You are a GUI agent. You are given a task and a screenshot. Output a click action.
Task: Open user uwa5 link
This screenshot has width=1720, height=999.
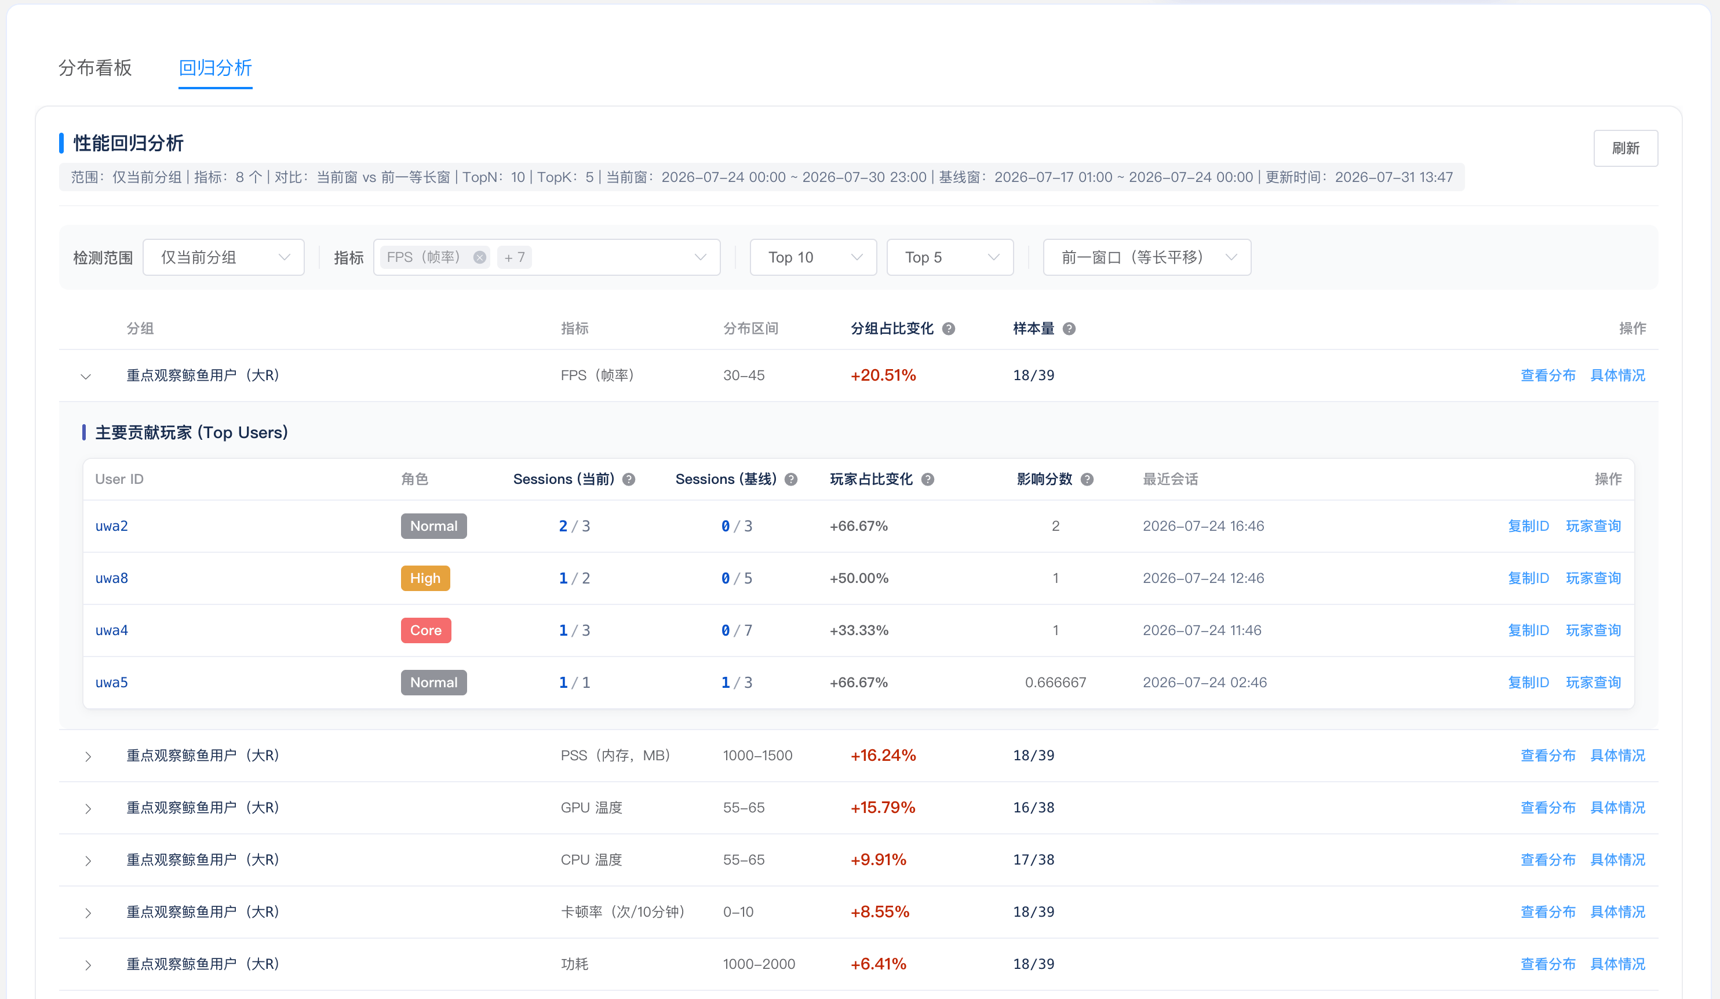tap(111, 683)
